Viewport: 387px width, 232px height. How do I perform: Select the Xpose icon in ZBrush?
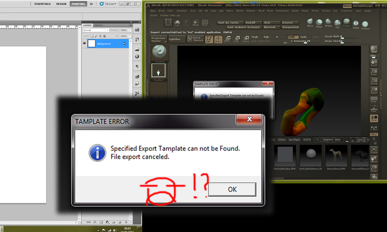(168, 23)
